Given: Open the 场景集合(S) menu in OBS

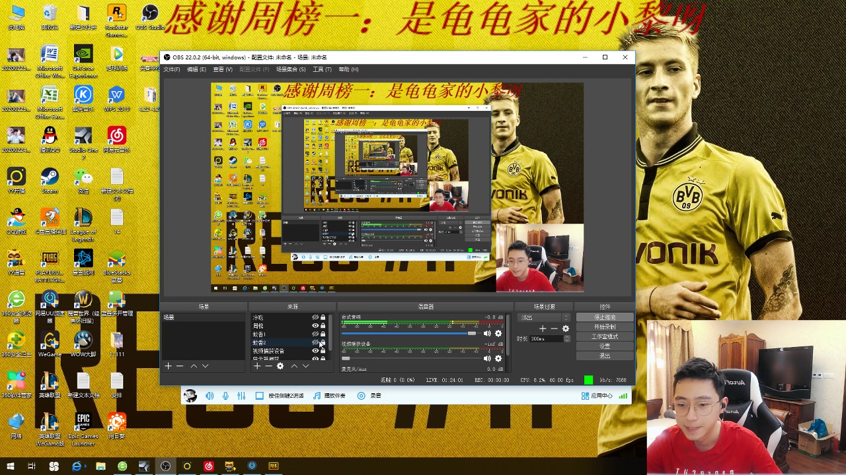Looking at the screenshot, I should 291,69.
